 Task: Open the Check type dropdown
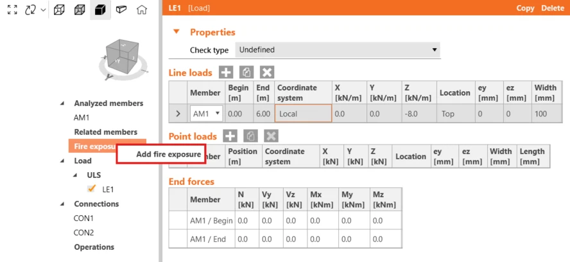(338, 50)
